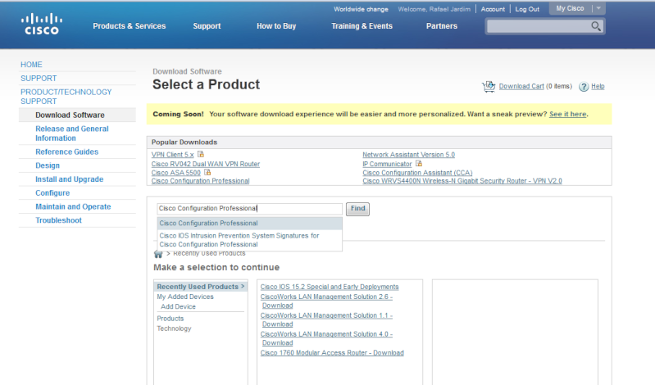This screenshot has width=655, height=385.
Task: Open SUPPORT sidebar link
Action: 39,79
